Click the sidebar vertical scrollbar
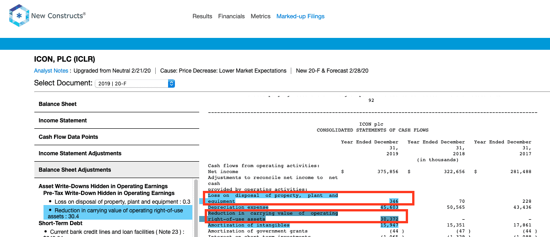550x237 pixels. point(196,208)
